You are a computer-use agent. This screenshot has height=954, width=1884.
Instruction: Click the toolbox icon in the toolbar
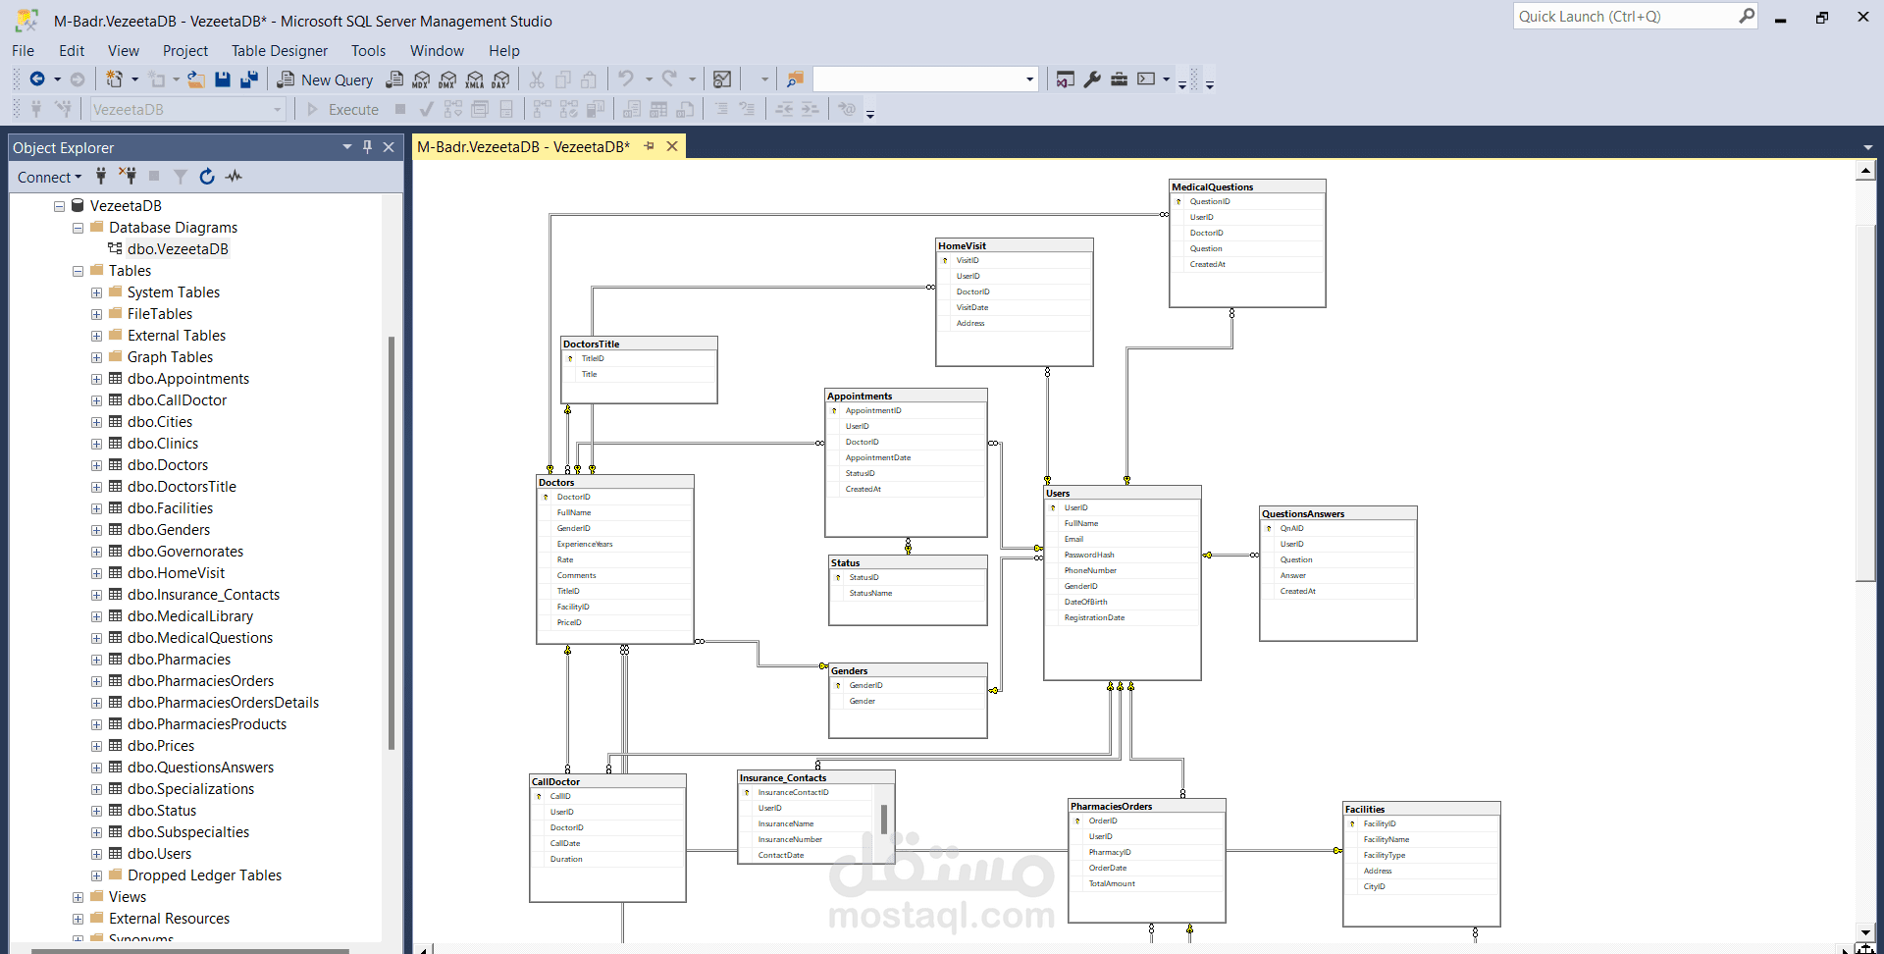pos(1119,79)
